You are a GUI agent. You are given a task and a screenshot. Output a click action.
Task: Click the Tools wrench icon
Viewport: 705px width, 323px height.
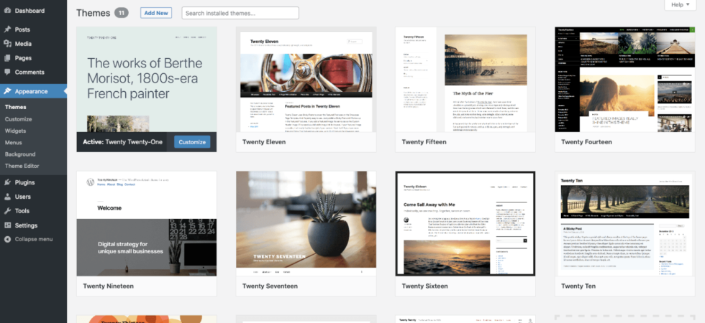[7, 211]
